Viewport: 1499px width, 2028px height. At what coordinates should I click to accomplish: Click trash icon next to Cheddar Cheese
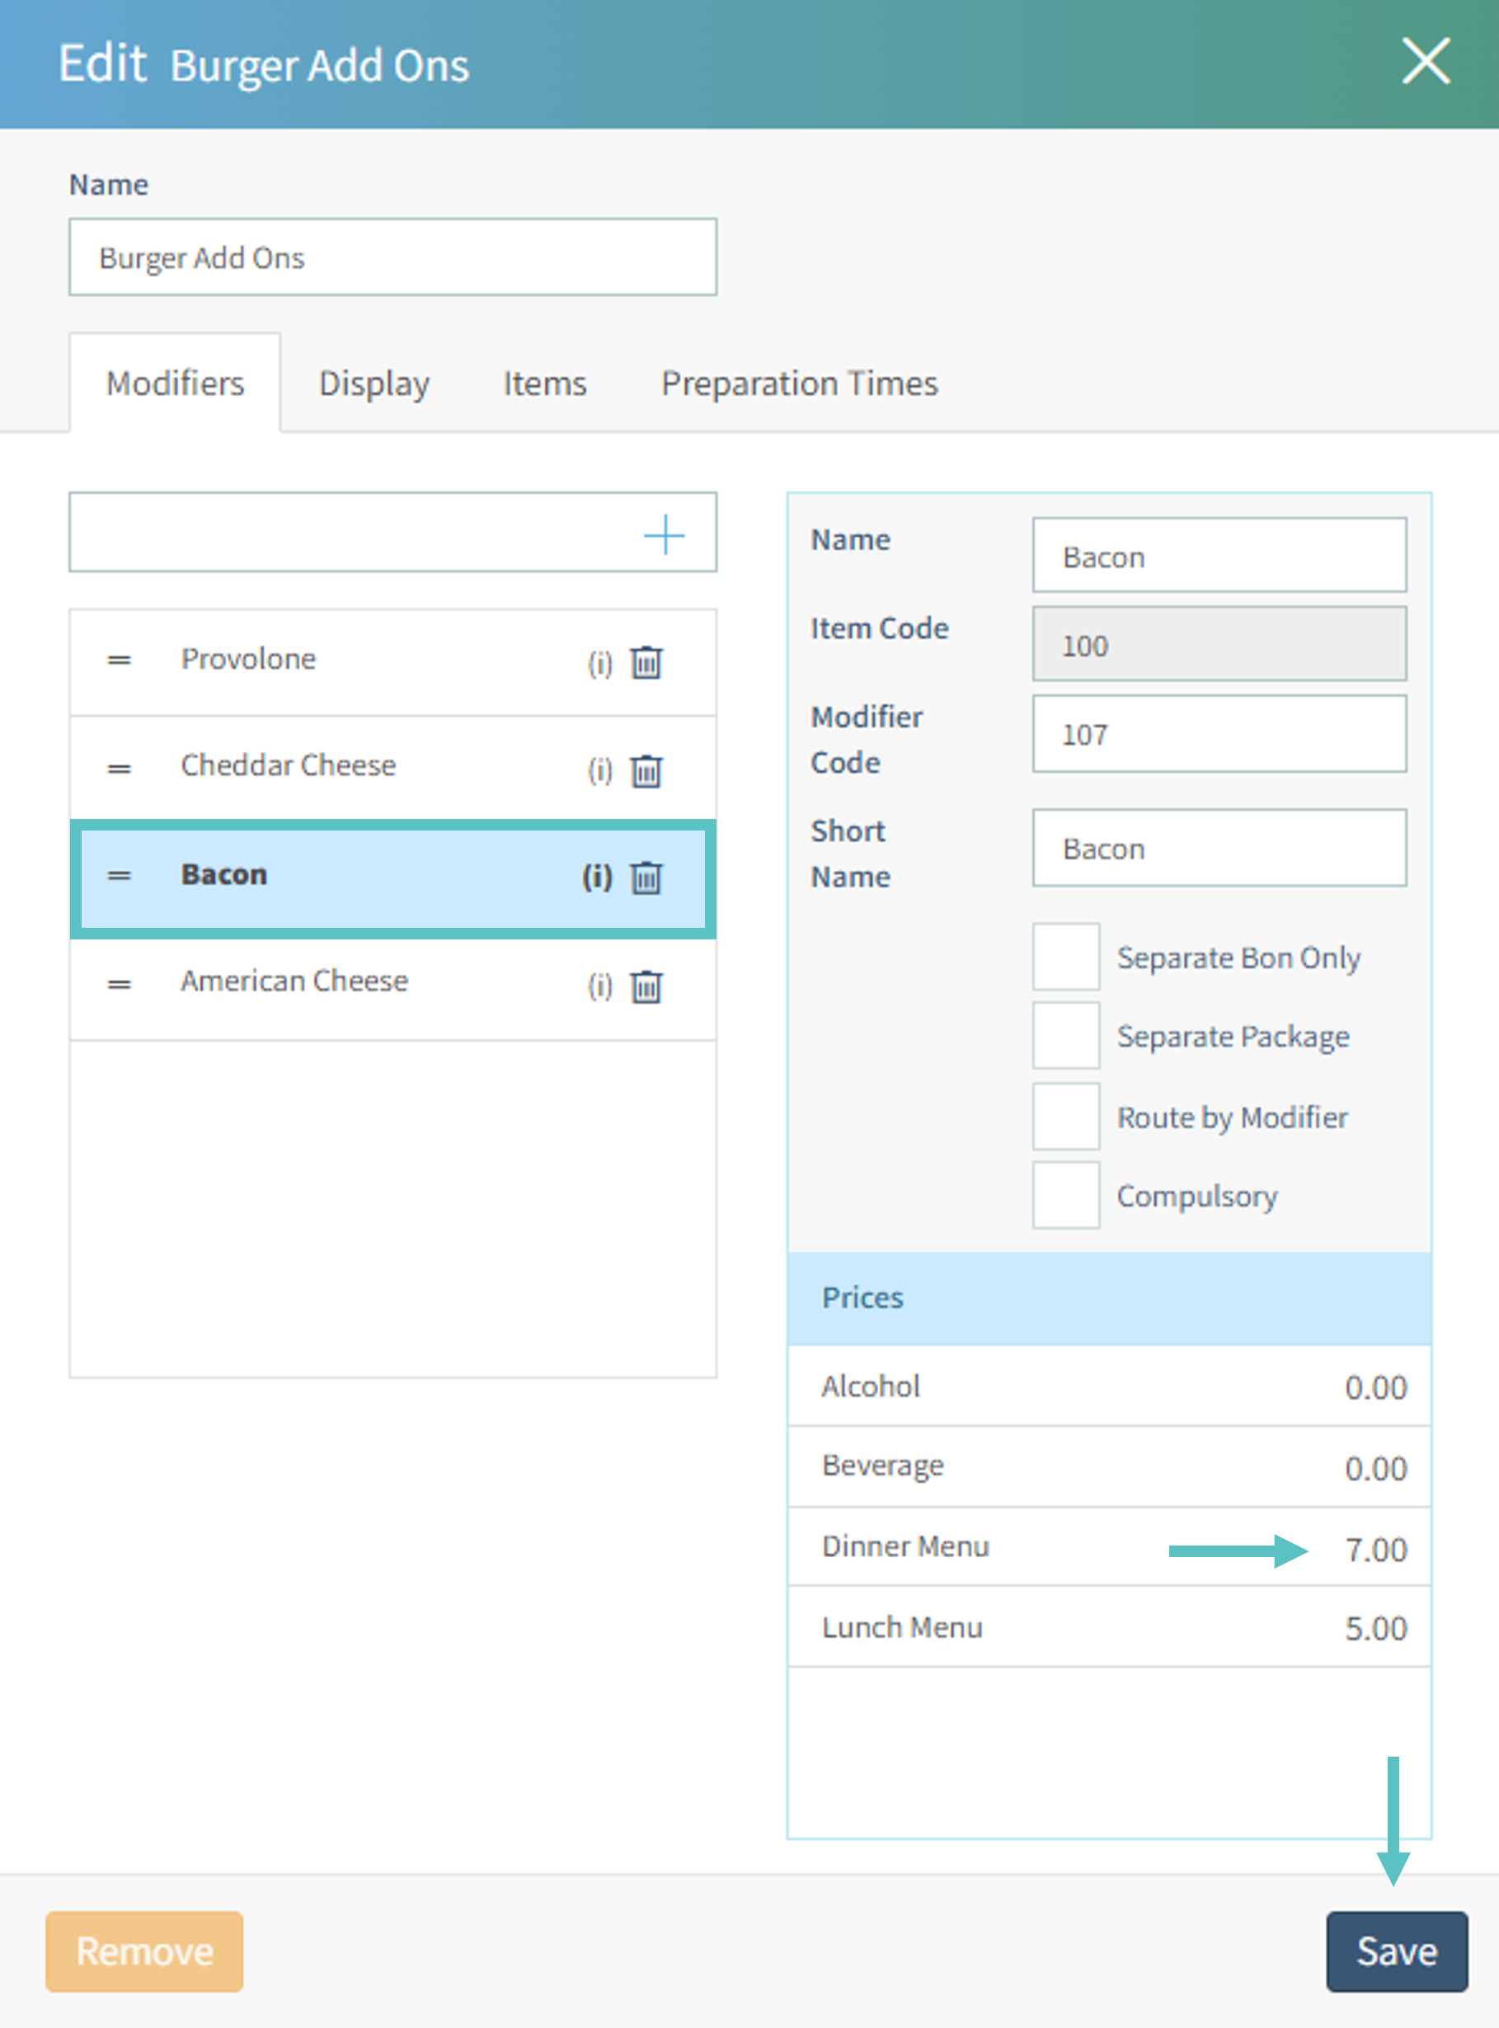[646, 771]
